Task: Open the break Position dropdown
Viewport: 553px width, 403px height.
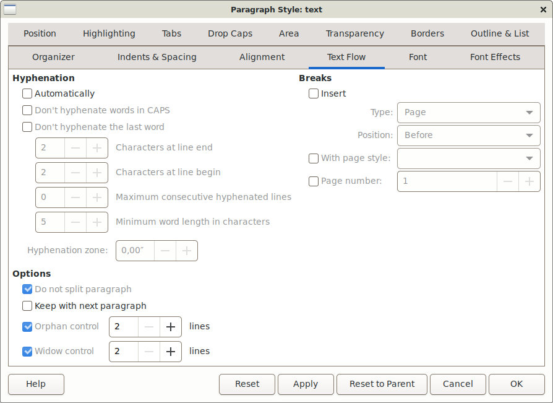Action: tap(469, 136)
